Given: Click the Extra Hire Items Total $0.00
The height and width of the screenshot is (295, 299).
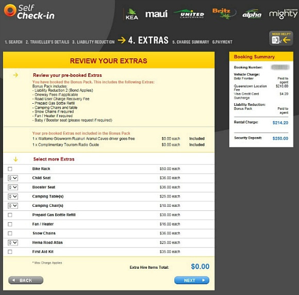Looking at the screenshot, I should (x=200, y=267).
